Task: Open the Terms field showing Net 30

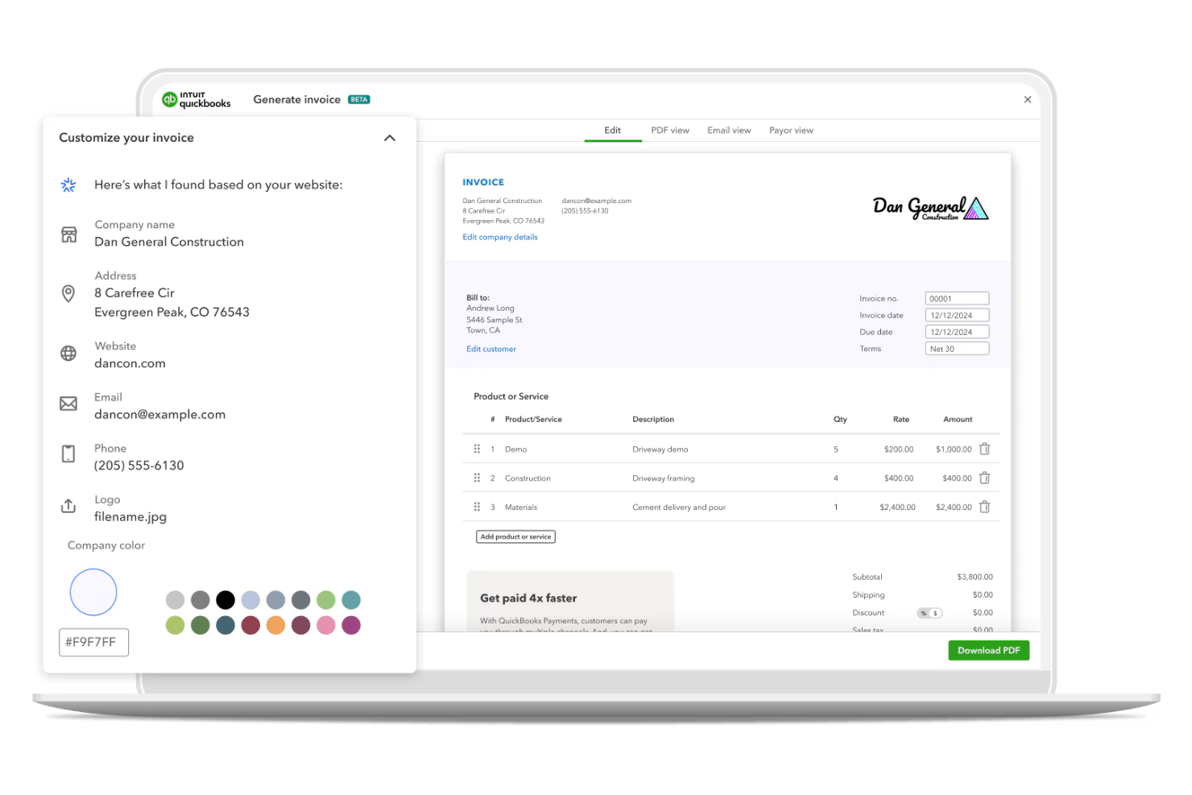Action: coord(957,348)
